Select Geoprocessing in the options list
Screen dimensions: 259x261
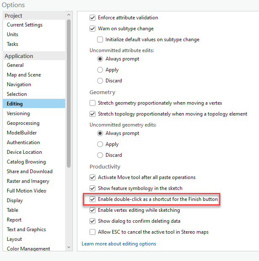(x=23, y=123)
